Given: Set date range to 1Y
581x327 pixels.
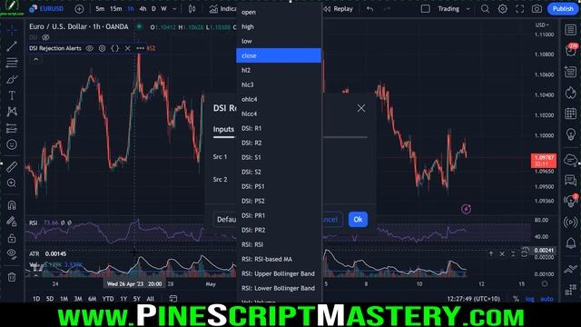Looking at the screenshot, I should (123, 299).
